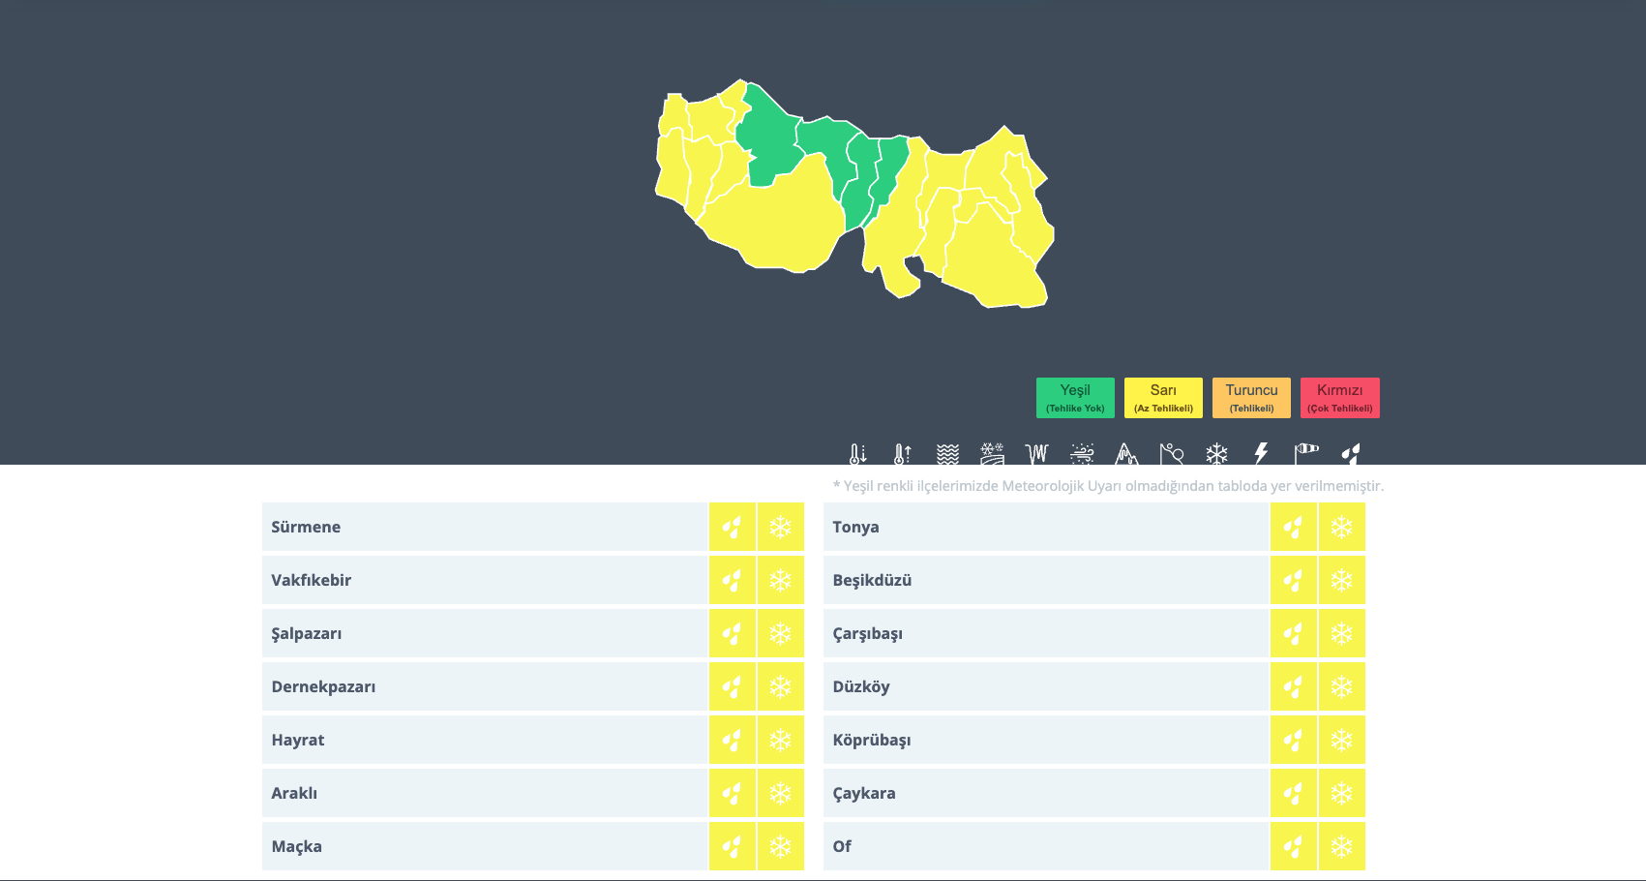Click the icicles frost icon
Image resolution: width=1646 pixels, height=881 pixels.
[1036, 454]
